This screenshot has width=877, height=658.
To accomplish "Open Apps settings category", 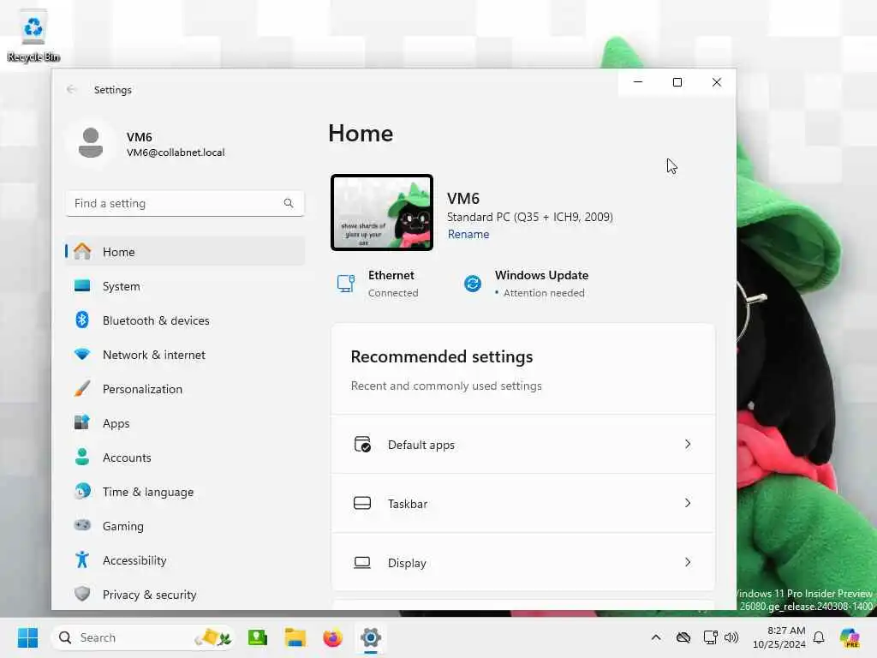I will 185,423.
